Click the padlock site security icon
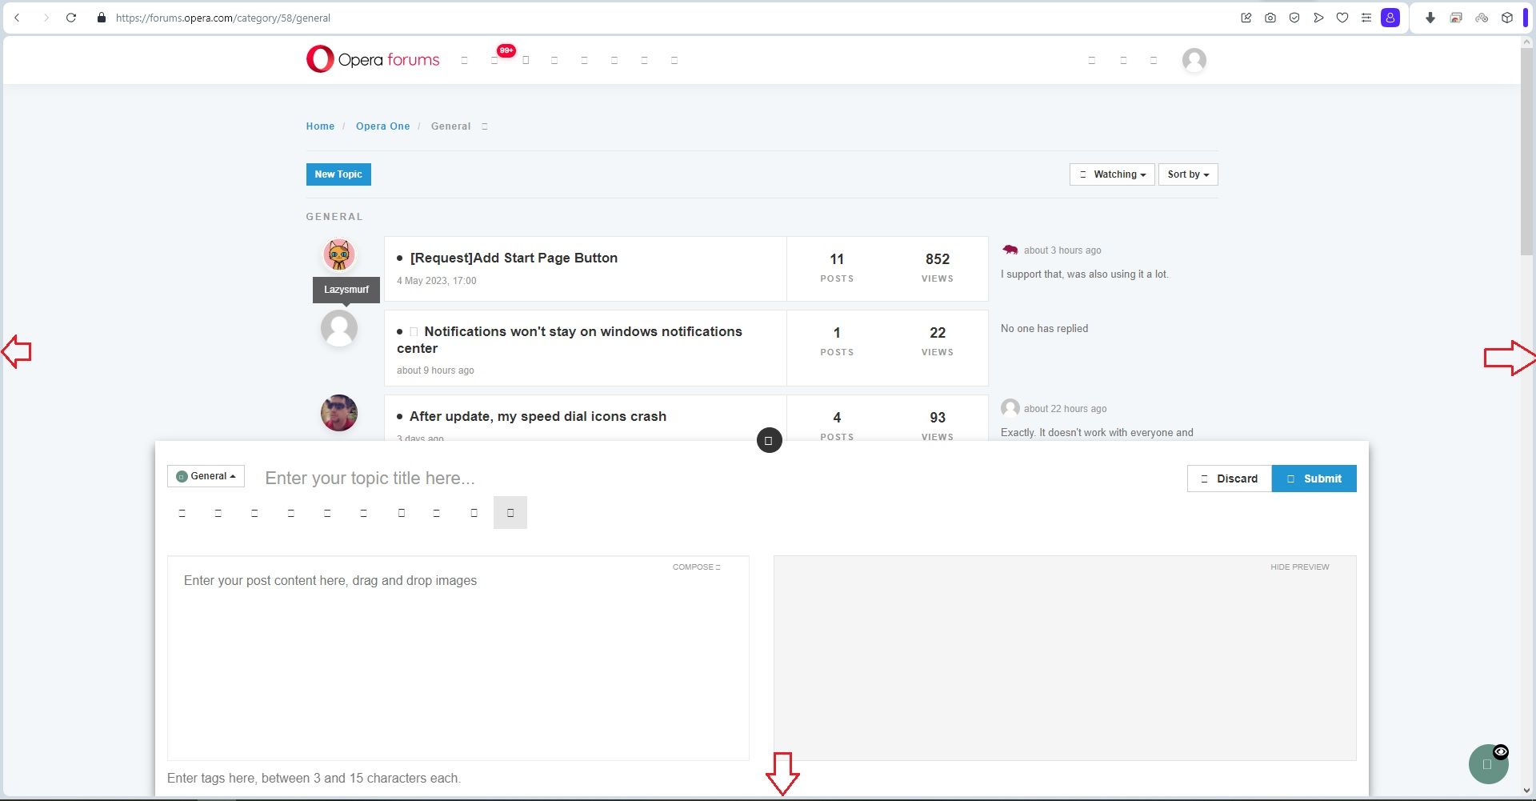1536x801 pixels. tap(102, 18)
